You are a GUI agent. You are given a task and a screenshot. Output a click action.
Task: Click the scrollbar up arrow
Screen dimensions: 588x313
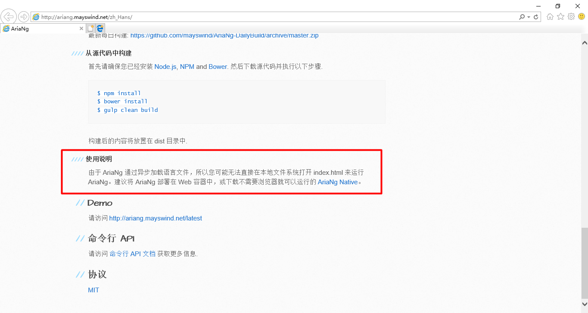tap(585, 43)
